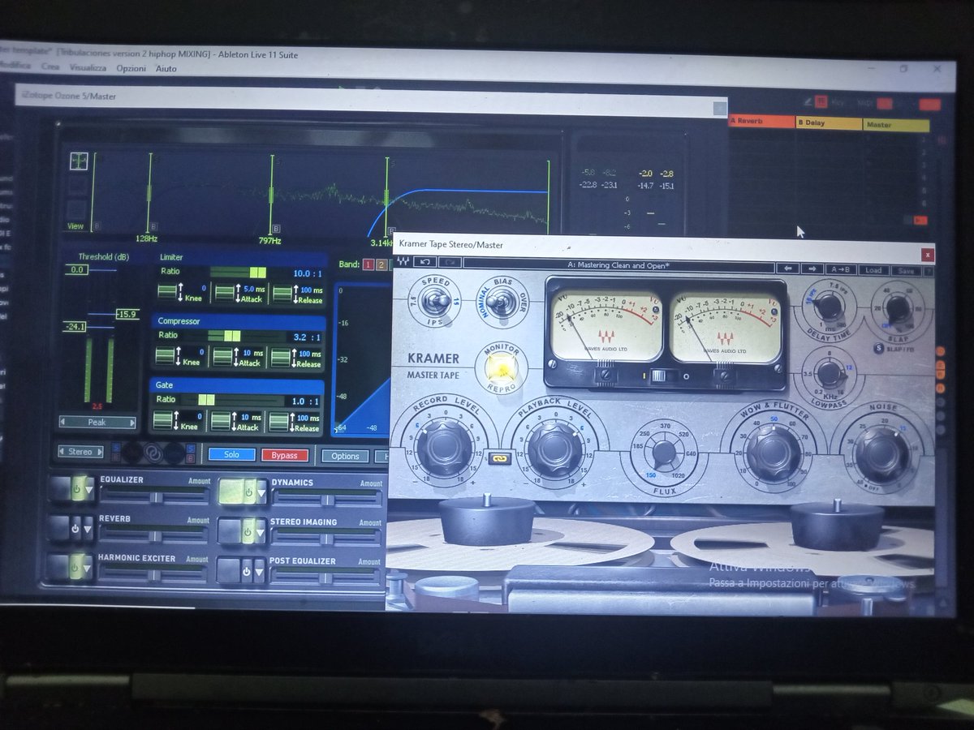The width and height of the screenshot is (974, 730).
Task: Open Post Equalizer preset dropdown arrow
Action: [x=258, y=571]
